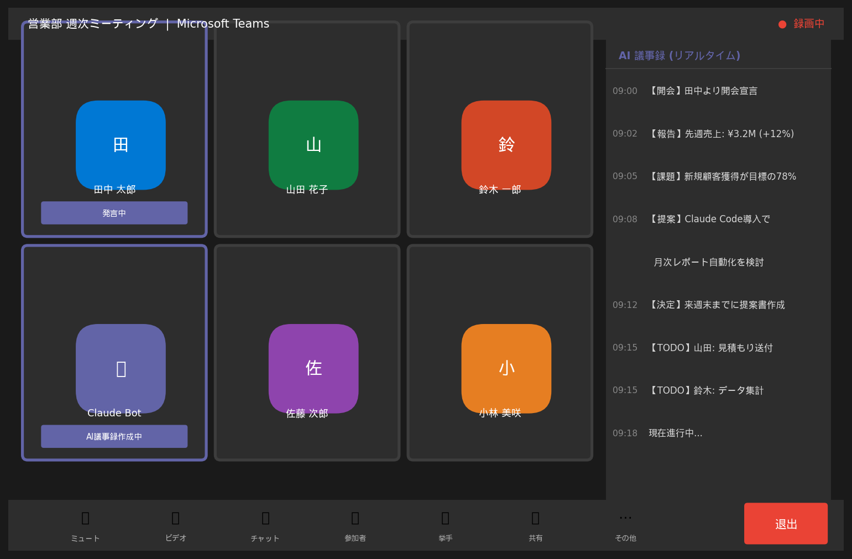
Task: Show the 参加者 list icon
Action: (355, 518)
